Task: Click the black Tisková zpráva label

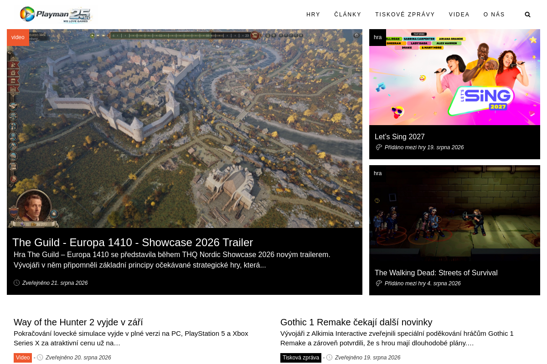Action: pos(301,358)
